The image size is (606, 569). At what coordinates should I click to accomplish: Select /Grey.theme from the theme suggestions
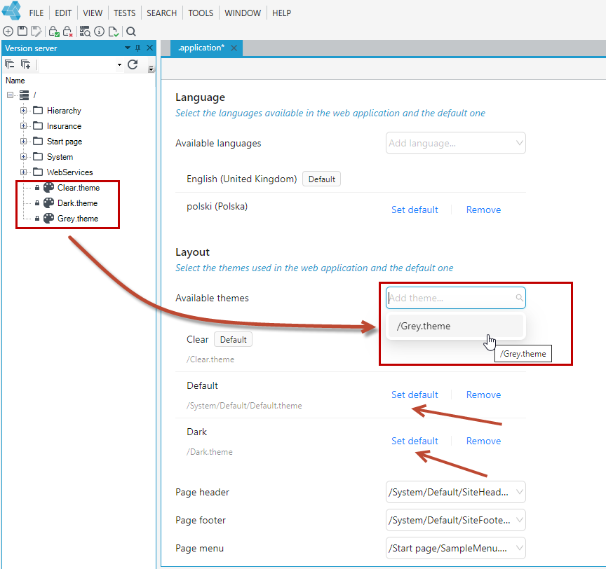pos(456,326)
